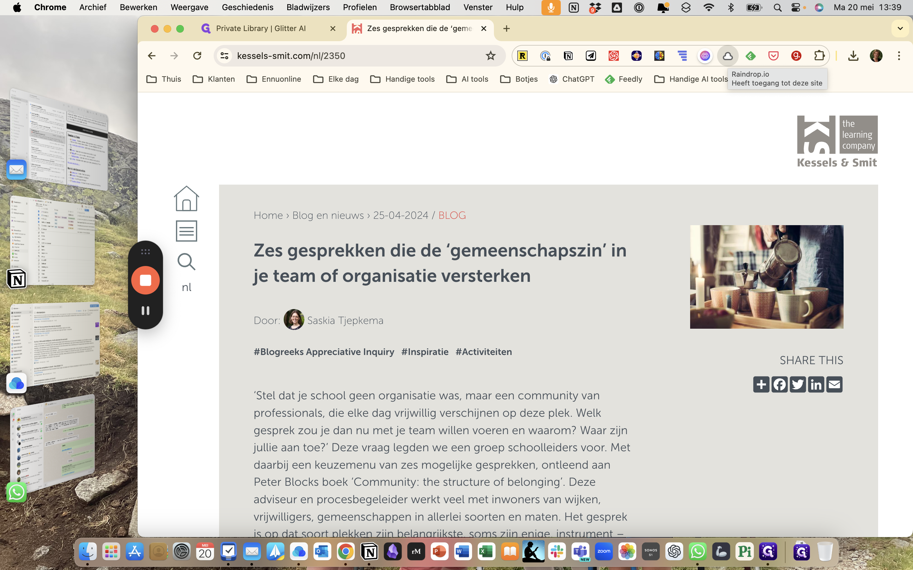
Task: Open the Chrome three-dot menu
Action: click(899, 56)
